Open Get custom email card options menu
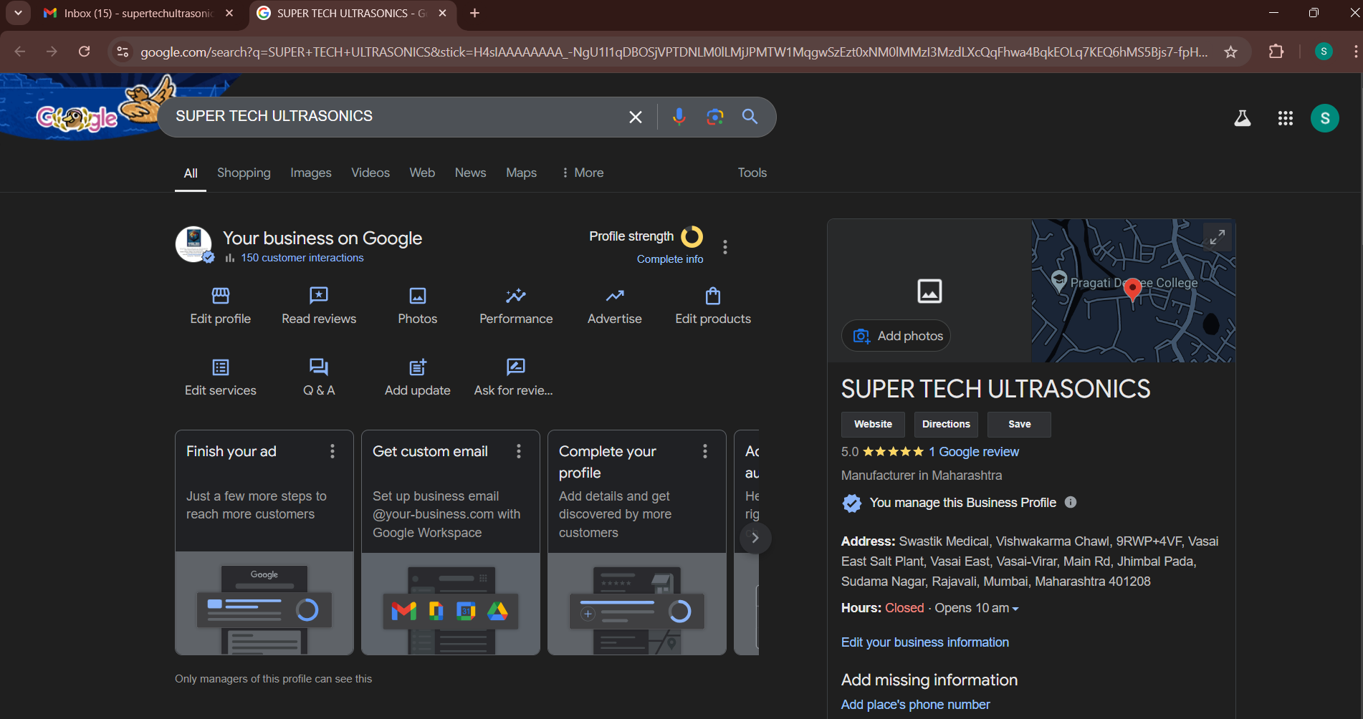1363x719 pixels. (x=519, y=451)
